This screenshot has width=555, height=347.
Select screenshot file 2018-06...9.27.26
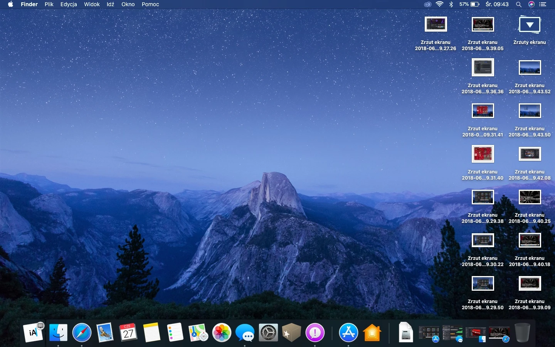pos(436,34)
